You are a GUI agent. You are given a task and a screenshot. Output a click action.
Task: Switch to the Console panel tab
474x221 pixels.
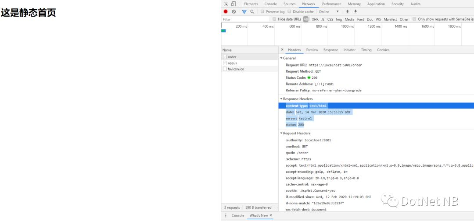tap(270, 4)
